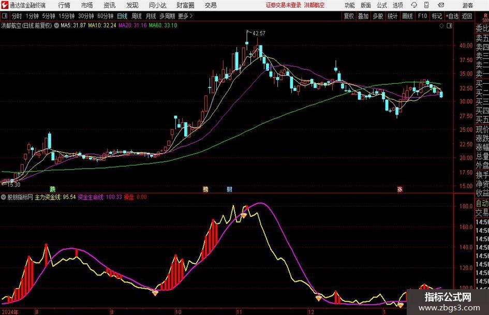Expand 更多 period options

185,16
